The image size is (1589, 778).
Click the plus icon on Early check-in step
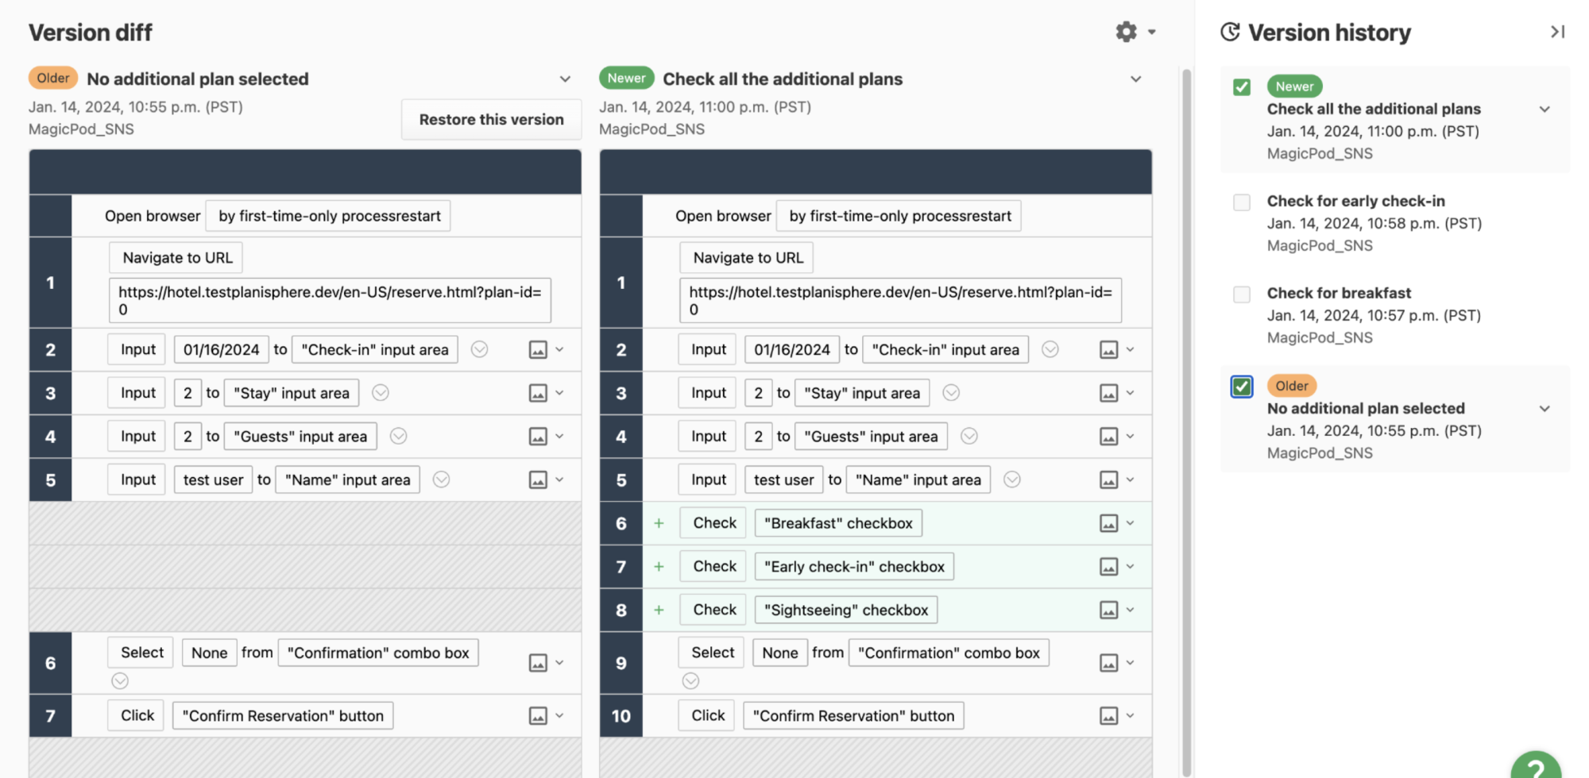coord(659,567)
